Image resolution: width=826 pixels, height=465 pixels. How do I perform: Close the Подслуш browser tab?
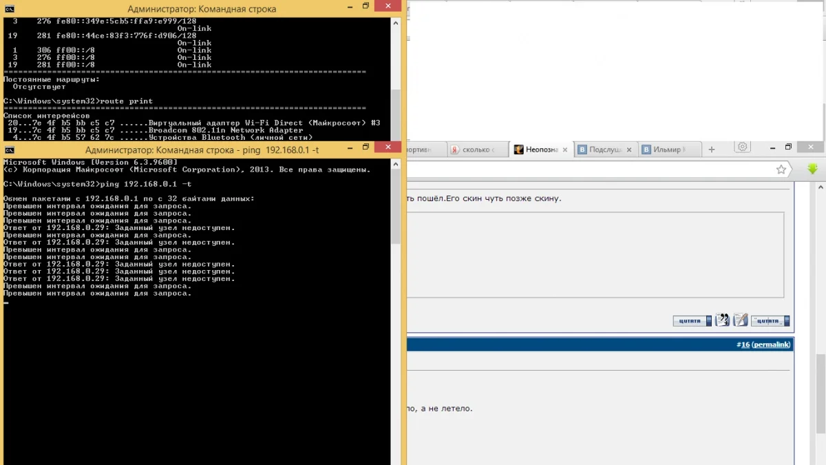point(630,149)
